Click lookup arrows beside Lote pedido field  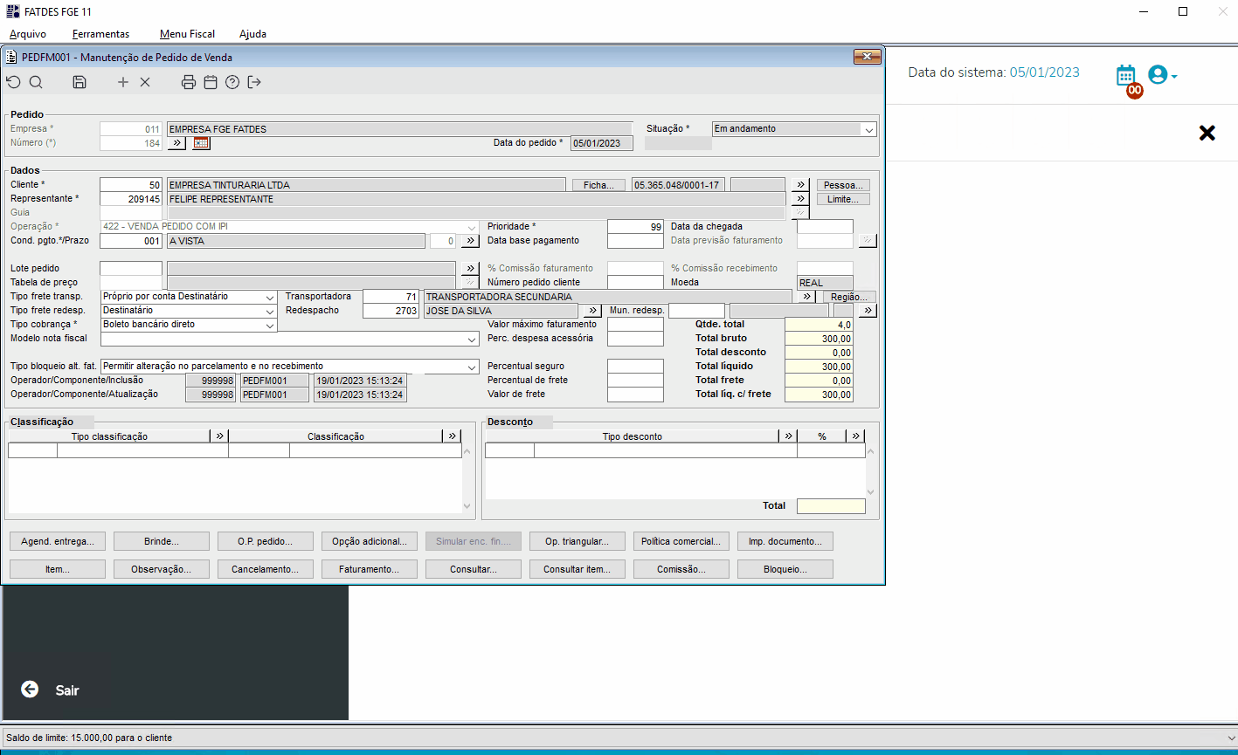(x=470, y=269)
